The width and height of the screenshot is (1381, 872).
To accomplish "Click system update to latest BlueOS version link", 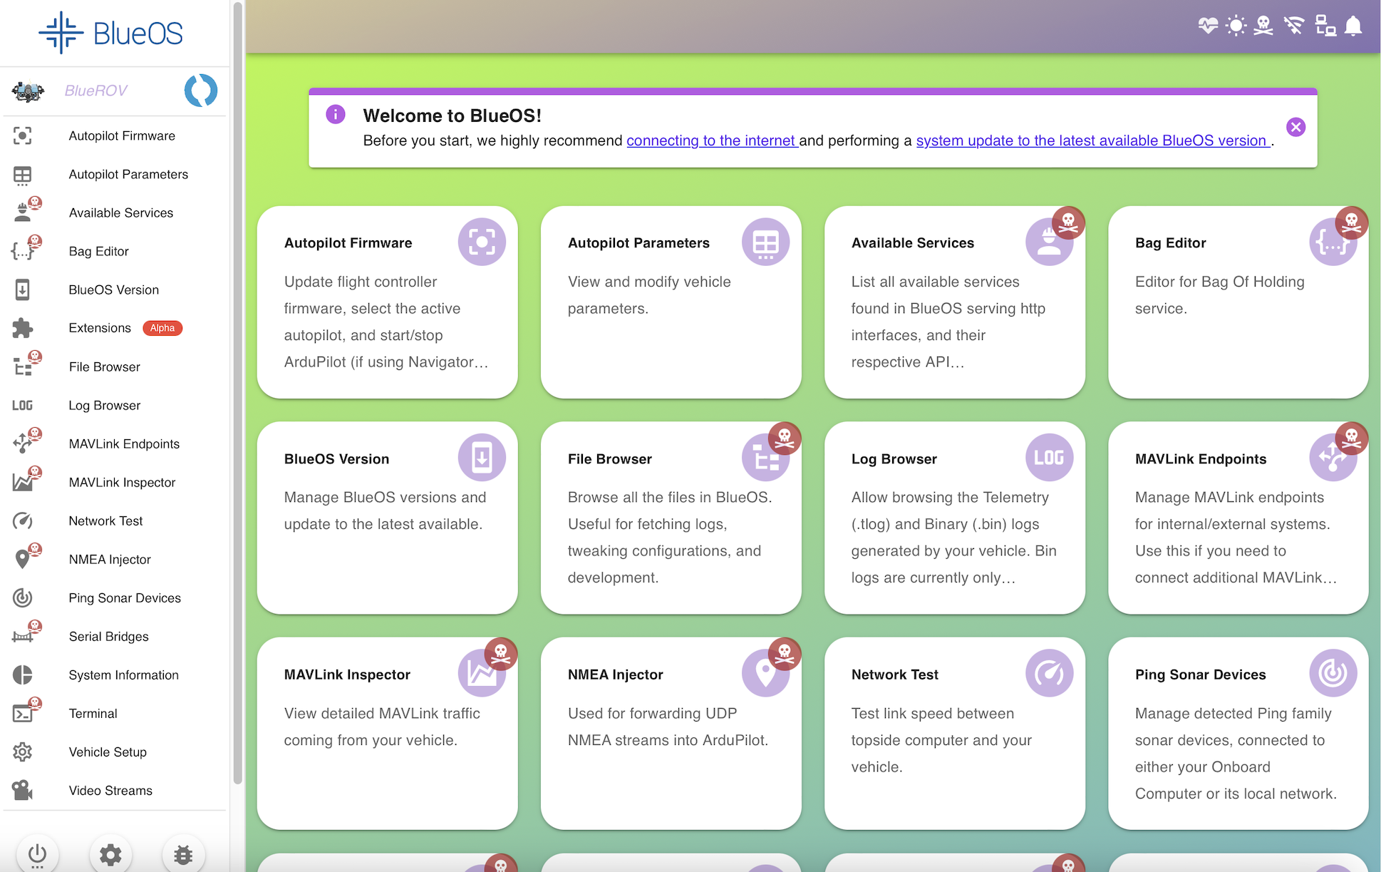I will click(1092, 140).
